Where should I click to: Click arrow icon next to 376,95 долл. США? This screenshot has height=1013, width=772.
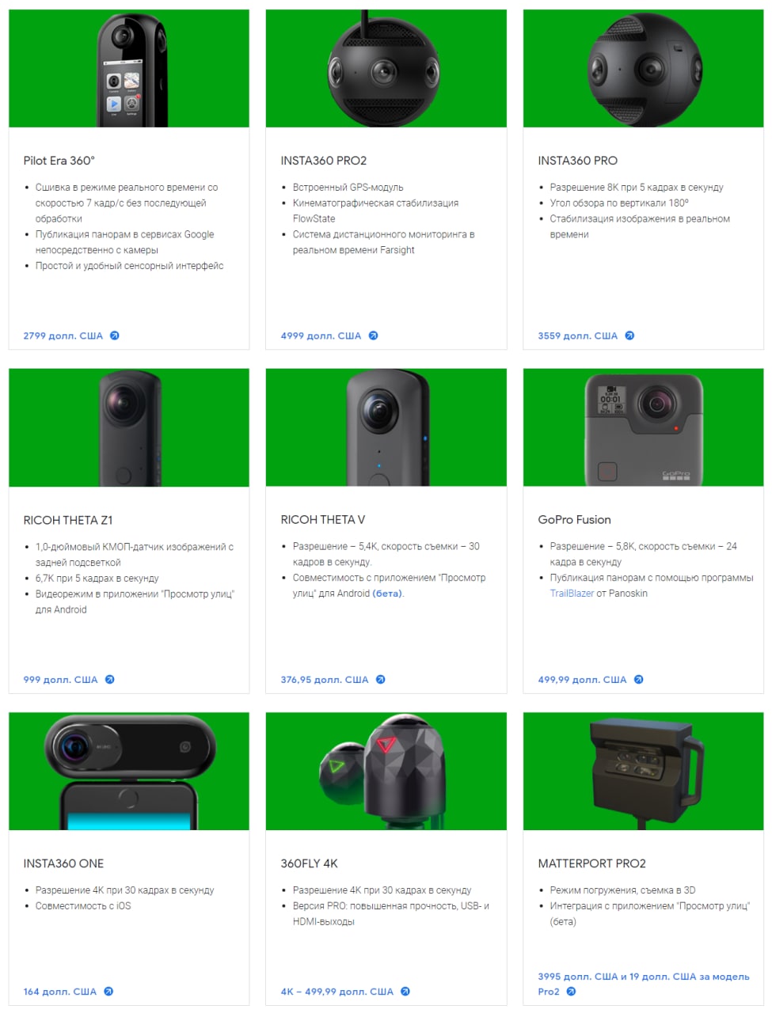click(x=381, y=679)
